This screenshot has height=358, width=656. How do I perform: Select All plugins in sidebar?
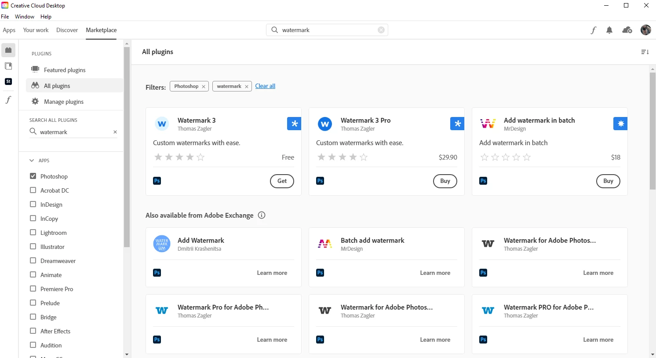tap(75, 86)
